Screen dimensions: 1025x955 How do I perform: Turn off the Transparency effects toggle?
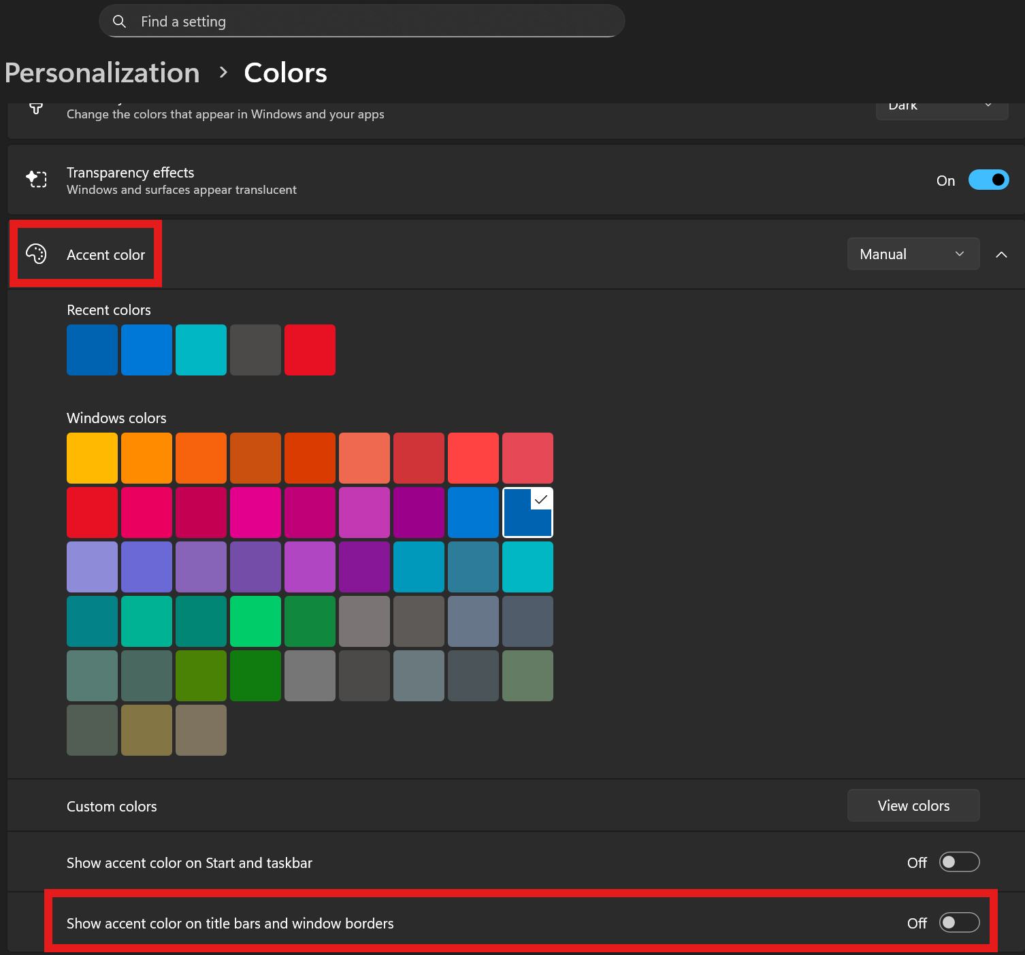click(x=988, y=180)
